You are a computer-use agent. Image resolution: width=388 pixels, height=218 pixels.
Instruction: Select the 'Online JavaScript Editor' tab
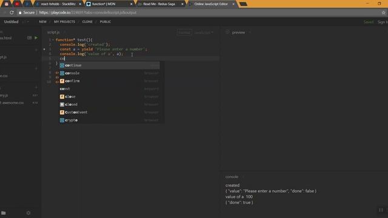pos(212,4)
